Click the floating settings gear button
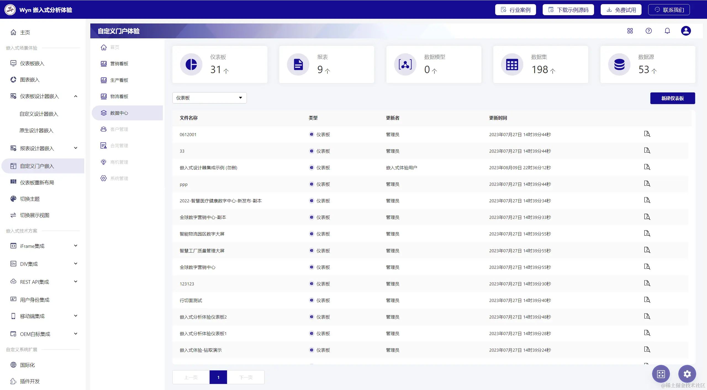The width and height of the screenshot is (707, 390). pos(687,374)
